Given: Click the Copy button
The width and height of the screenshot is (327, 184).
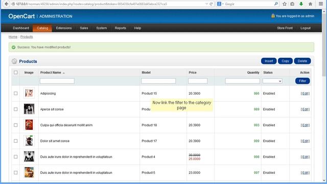Looking at the screenshot, I should (285, 61).
